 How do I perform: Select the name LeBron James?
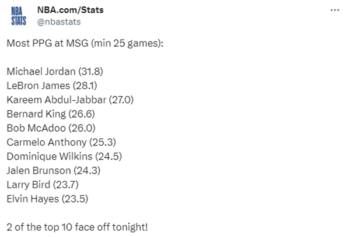tap(39, 86)
